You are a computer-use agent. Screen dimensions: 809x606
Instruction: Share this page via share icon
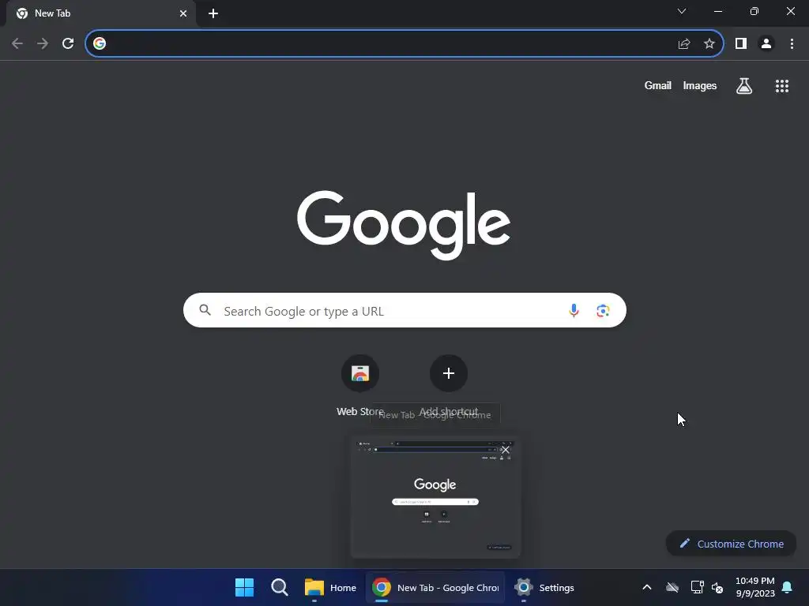click(684, 43)
